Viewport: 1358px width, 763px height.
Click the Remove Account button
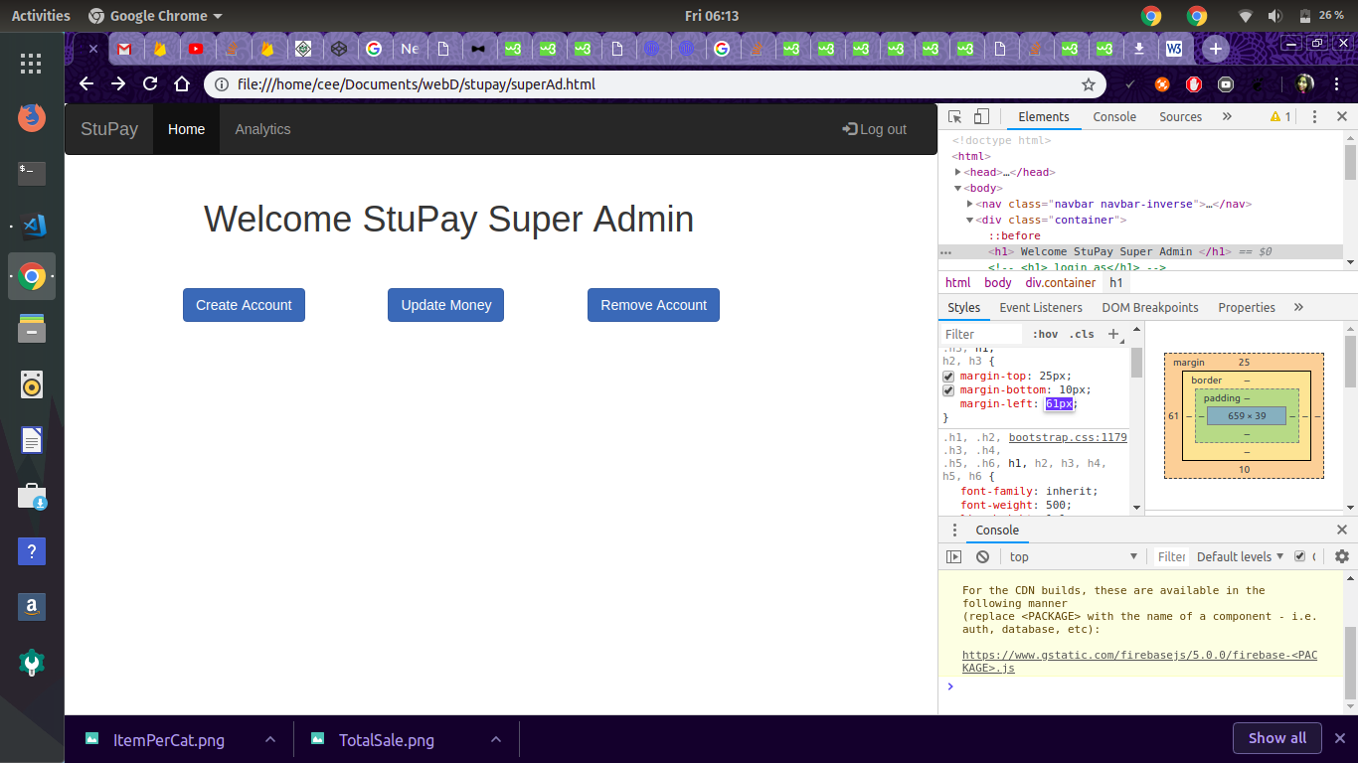[653, 305]
